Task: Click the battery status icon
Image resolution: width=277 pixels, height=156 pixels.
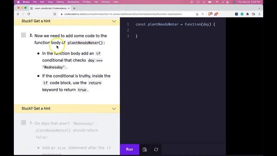Action: tap(209, 2)
